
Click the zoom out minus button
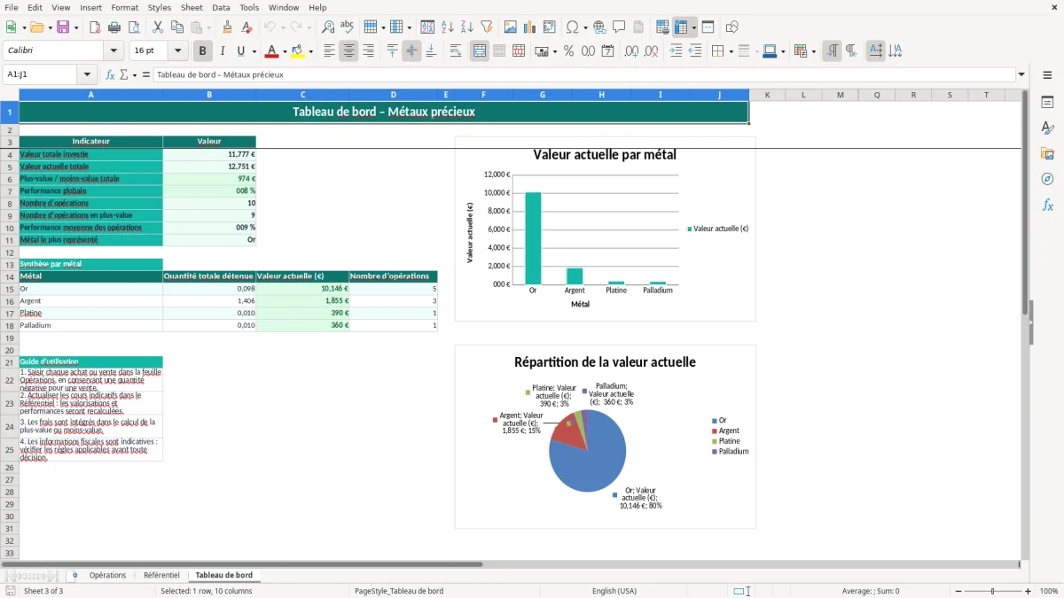click(958, 591)
